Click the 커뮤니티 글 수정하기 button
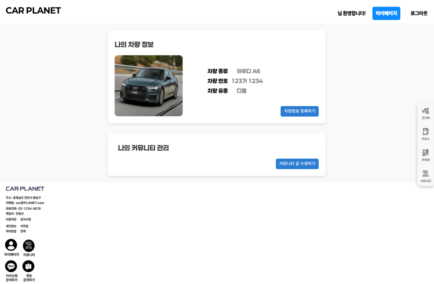The width and height of the screenshot is (434, 284). click(297, 164)
